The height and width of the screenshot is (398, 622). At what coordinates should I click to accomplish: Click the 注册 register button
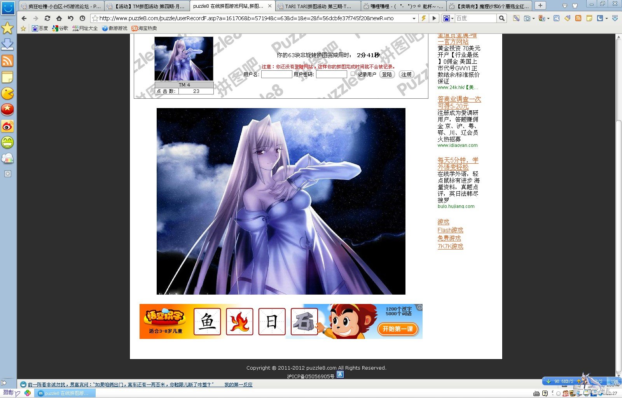pos(407,74)
